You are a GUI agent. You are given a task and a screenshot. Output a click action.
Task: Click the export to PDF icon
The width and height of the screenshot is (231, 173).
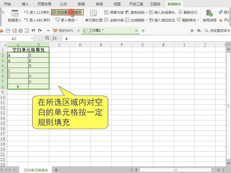pyautogui.click(x=14, y=31)
